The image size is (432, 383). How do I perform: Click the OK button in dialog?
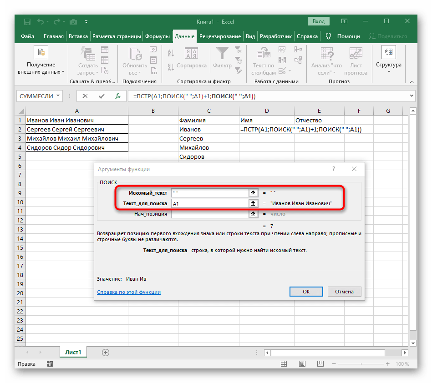click(x=306, y=292)
